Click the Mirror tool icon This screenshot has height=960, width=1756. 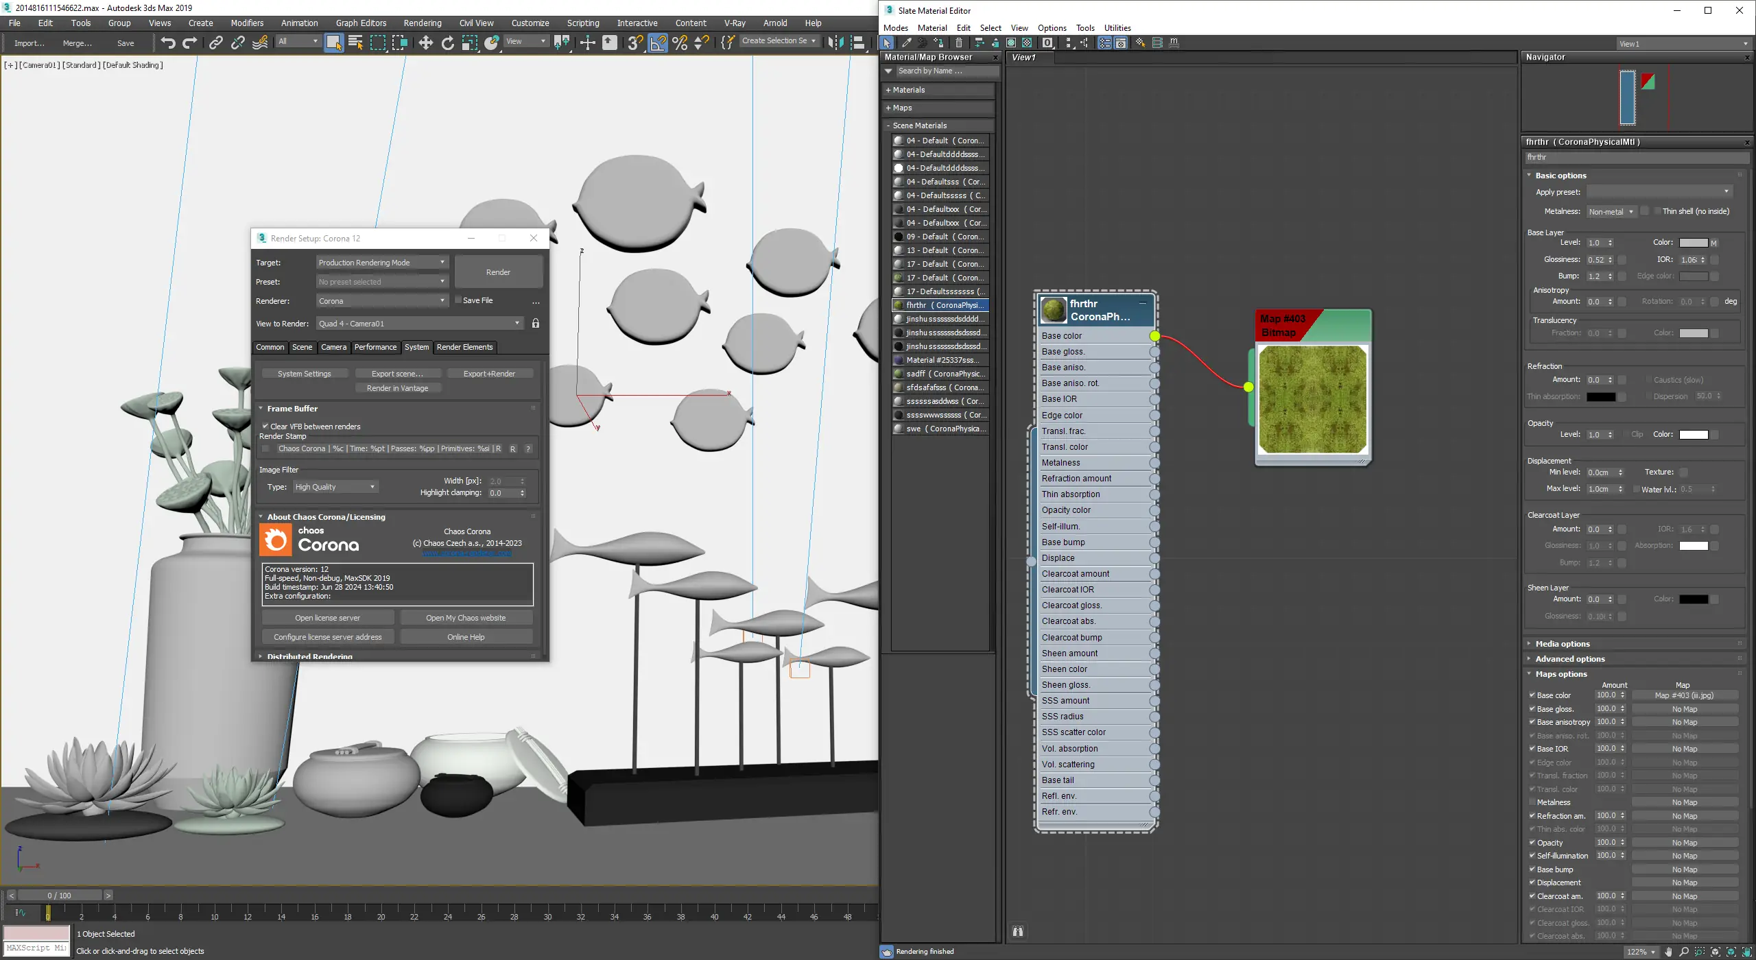click(835, 43)
